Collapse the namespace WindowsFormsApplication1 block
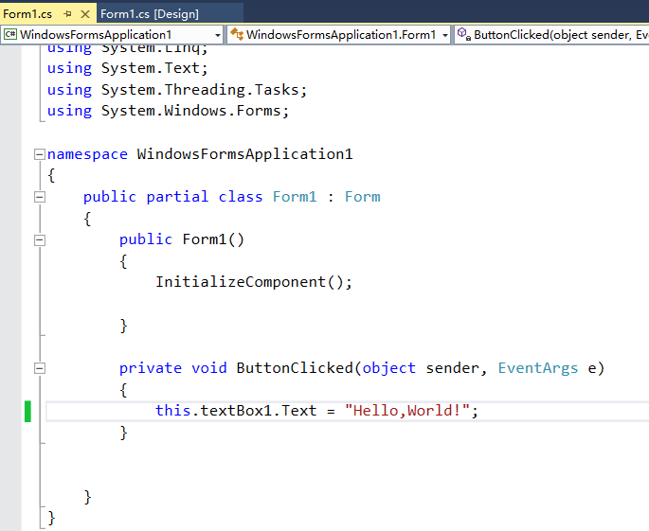 (x=40, y=154)
